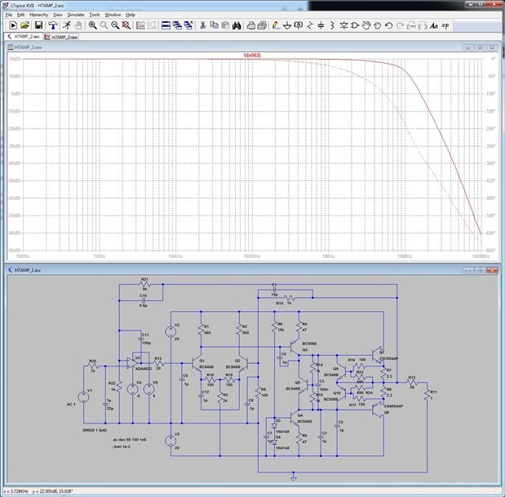Click the Find binoculars icon
This screenshot has height=497, width=505.
point(237,25)
